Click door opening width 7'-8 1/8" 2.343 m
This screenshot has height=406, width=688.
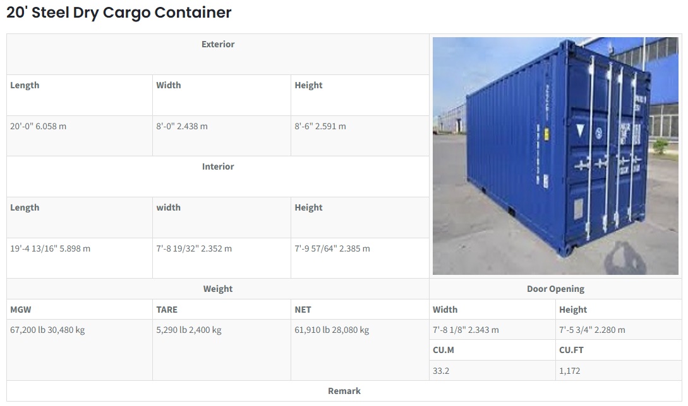click(466, 330)
